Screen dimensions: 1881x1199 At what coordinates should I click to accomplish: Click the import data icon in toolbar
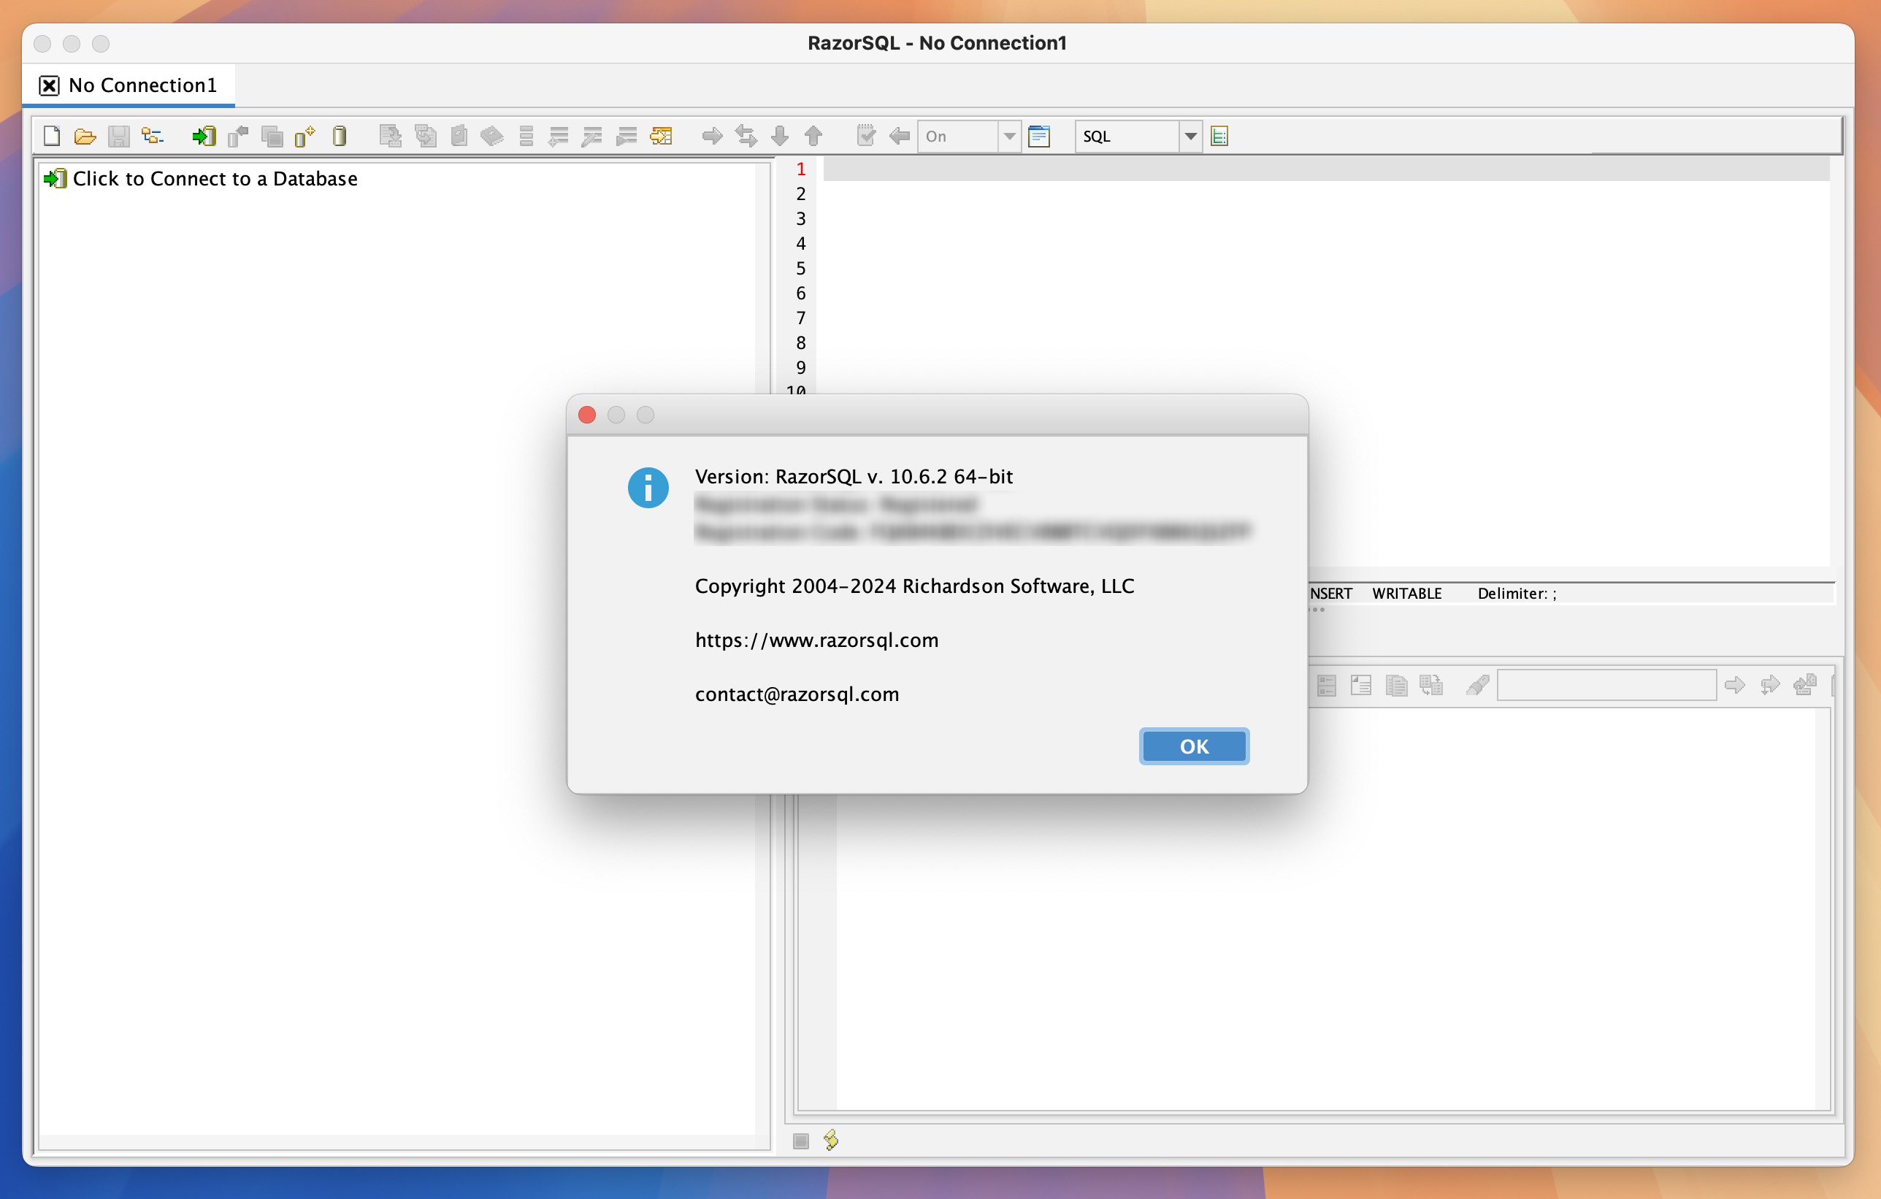207,136
